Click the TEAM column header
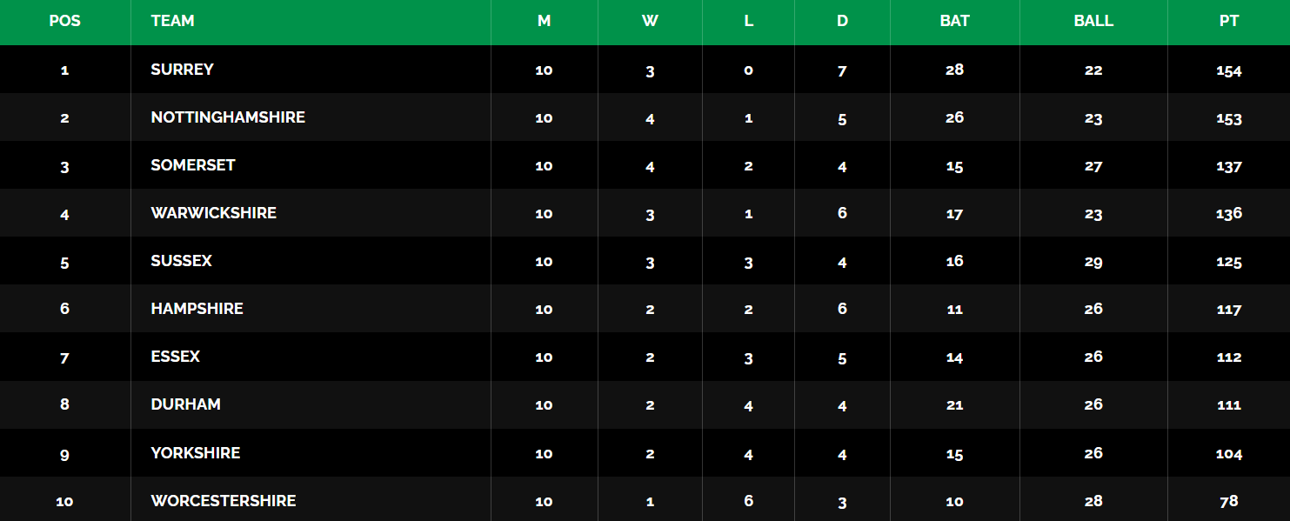Screen dimensions: 1290x521 pos(172,21)
